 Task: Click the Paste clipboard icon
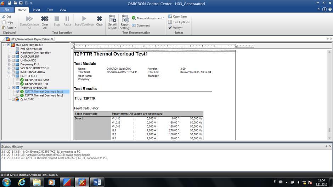point(4,28)
